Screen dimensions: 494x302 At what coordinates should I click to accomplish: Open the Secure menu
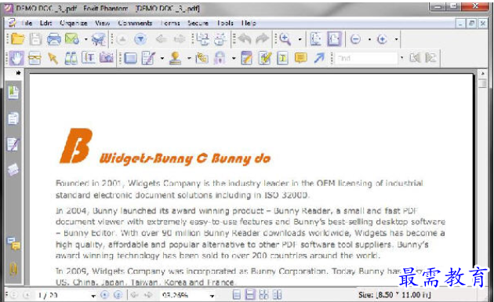coord(198,23)
